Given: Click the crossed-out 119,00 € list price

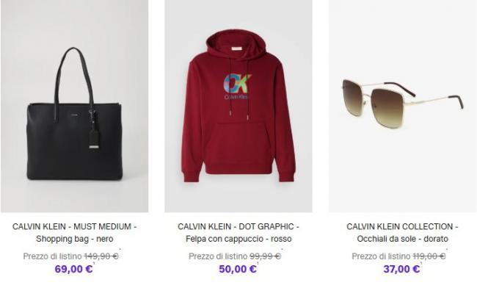Looking at the screenshot, I should (x=429, y=256).
